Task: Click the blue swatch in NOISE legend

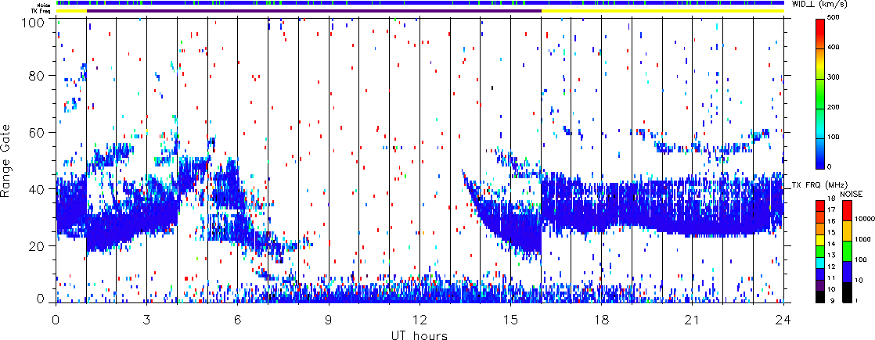Action: (847, 271)
